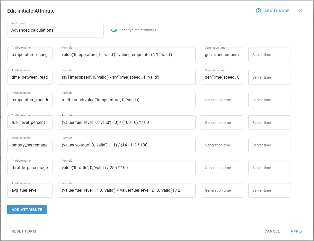The image size is (314, 241).
Task: Click the APPLY button
Action: 296,231
